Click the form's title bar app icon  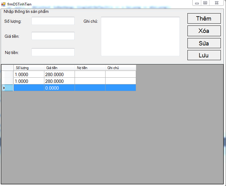(x=3, y=4)
